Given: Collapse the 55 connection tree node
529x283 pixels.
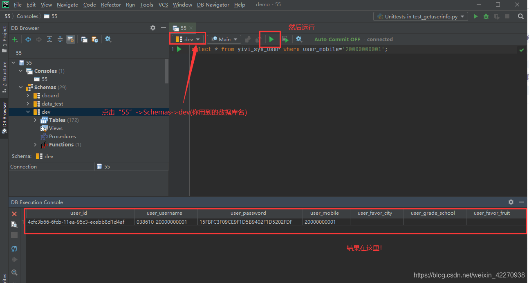Looking at the screenshot, I should click(x=13, y=63).
